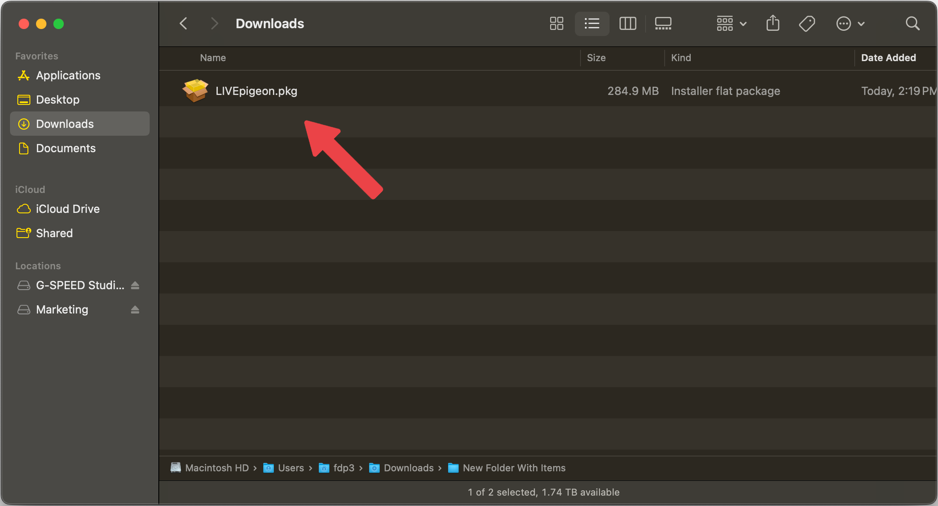Switch to list view
Screen dimensions: 938x506
tap(592, 23)
